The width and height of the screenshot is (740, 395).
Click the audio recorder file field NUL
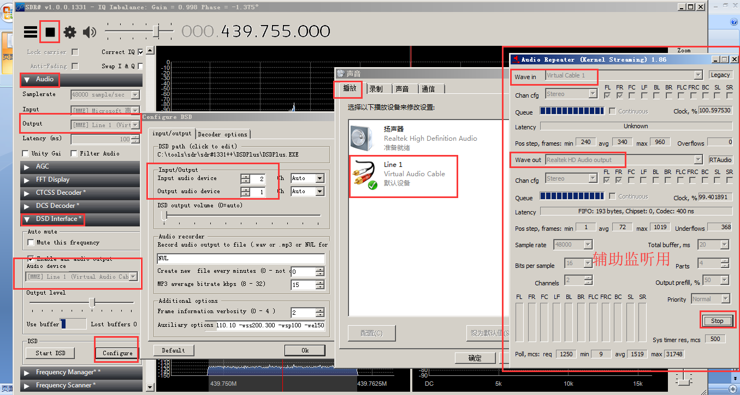(241, 259)
